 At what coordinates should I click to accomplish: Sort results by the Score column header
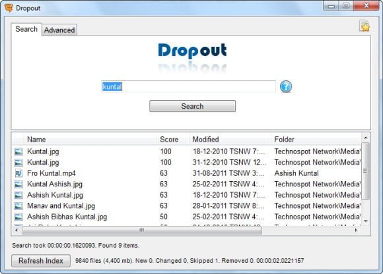[x=173, y=140]
